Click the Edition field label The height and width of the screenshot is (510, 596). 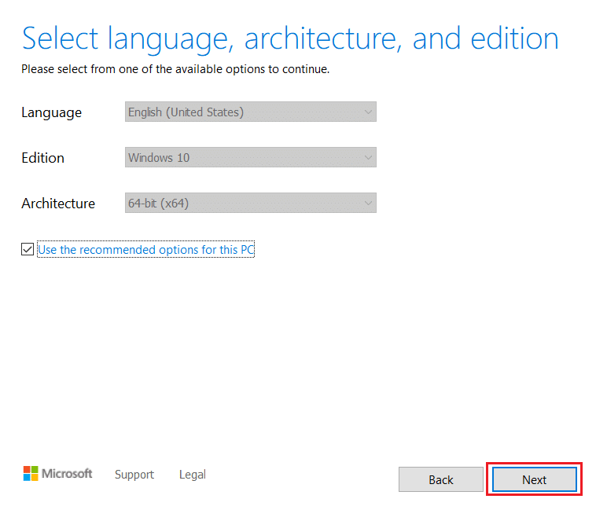point(43,158)
